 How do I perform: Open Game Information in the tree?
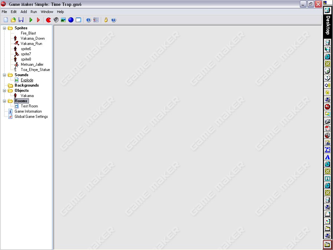point(28,111)
